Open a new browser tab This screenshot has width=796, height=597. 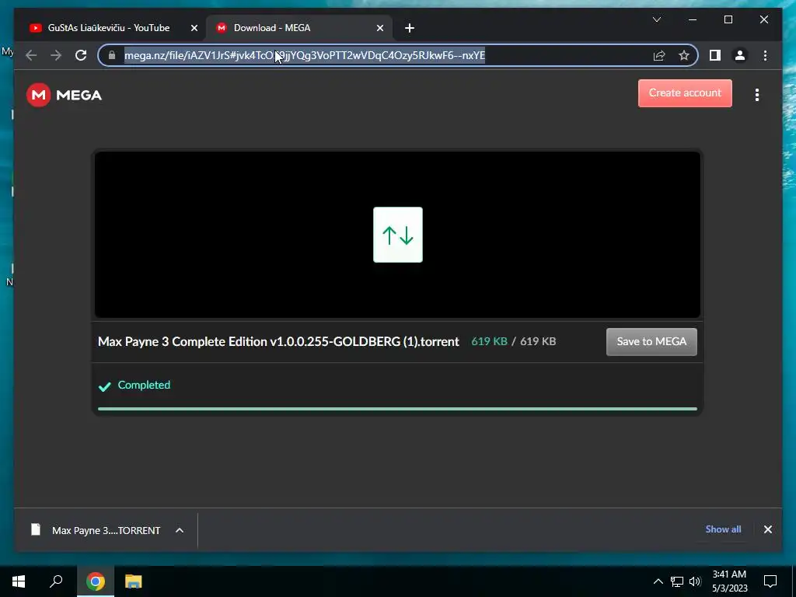[410, 28]
